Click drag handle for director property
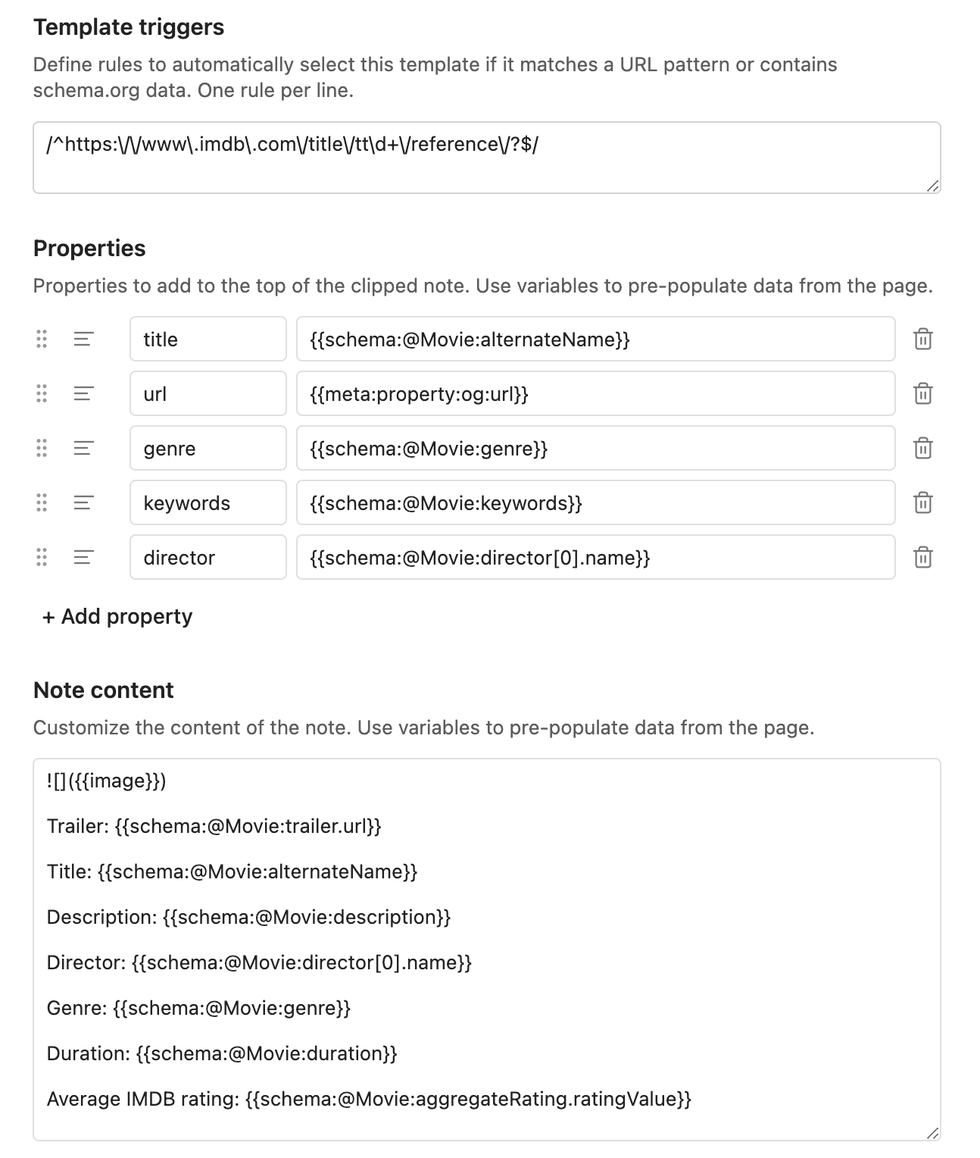 point(42,558)
